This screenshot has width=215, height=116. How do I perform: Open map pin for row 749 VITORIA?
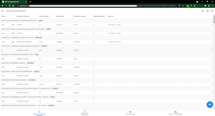[13, 25]
